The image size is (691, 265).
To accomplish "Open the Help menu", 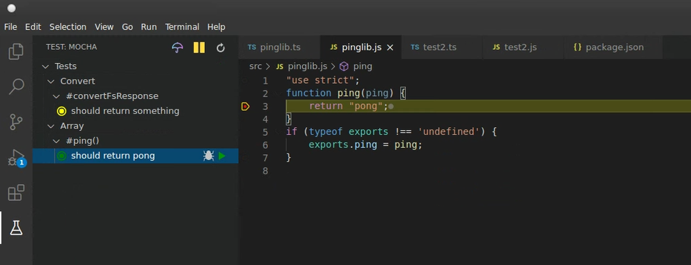I will tap(216, 27).
